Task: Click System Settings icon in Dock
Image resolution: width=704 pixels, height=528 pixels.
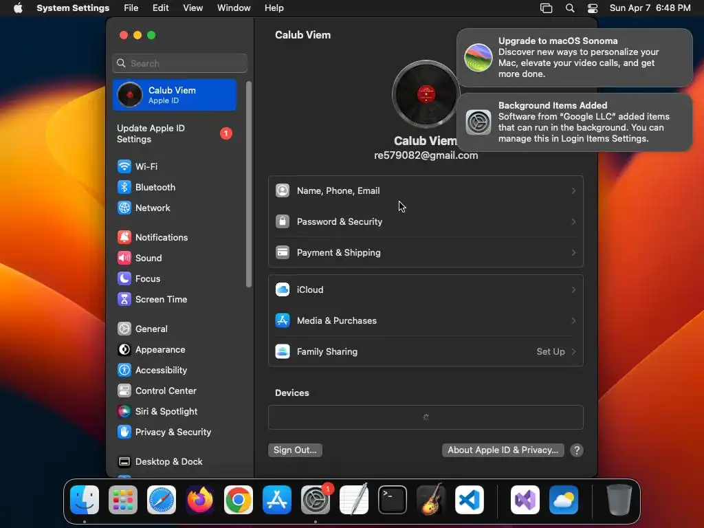Action: pyautogui.click(x=316, y=500)
